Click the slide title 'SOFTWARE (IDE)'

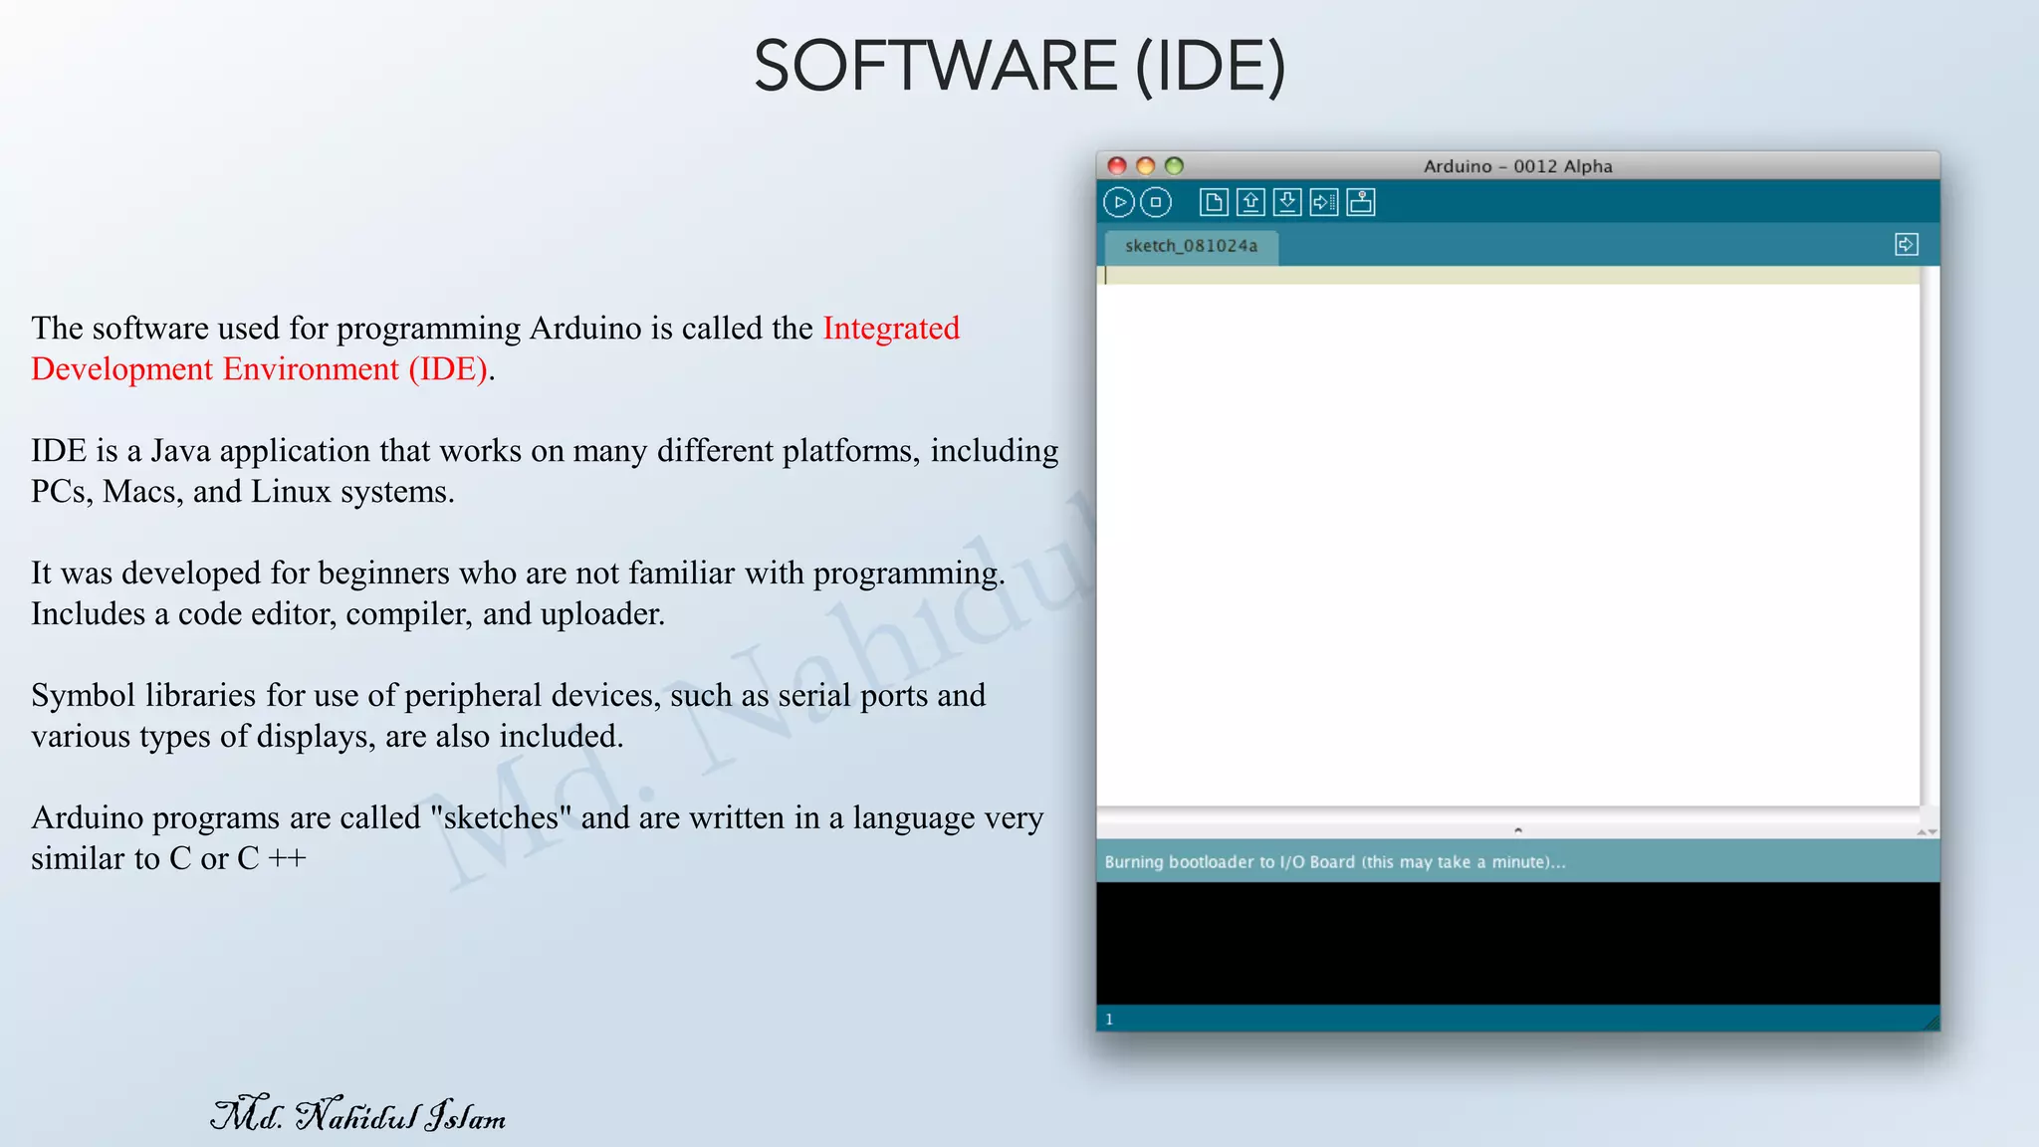click(x=1020, y=67)
